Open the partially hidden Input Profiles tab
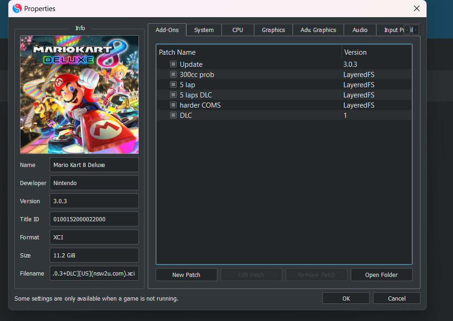 [x=393, y=30]
